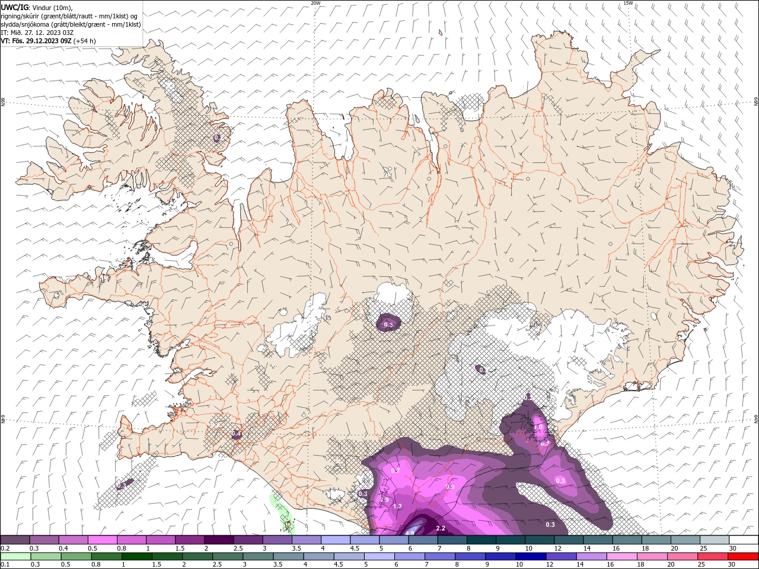
Task: Click the dark teal 8–9 upper legend swatch
Action: coord(481,539)
